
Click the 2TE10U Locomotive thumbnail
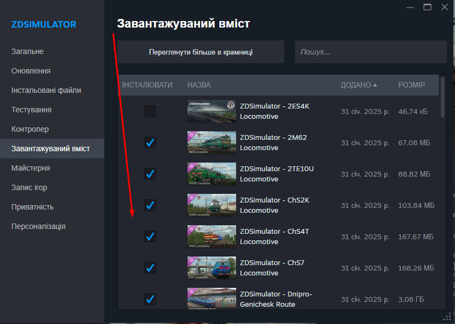[211, 174]
